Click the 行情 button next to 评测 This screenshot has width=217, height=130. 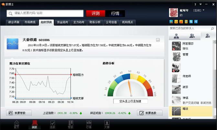click(x=115, y=14)
